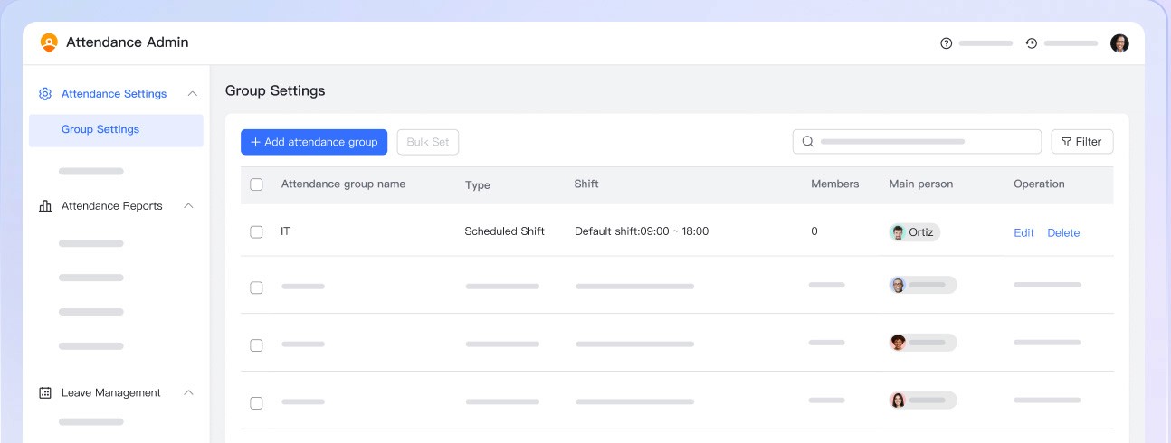The image size is (1171, 443).
Task: Click the Type column header
Action: [478, 185]
